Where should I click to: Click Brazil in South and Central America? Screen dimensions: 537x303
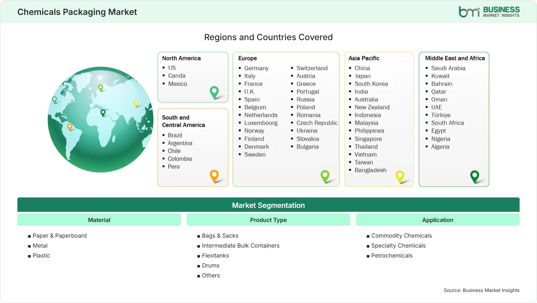coord(175,135)
